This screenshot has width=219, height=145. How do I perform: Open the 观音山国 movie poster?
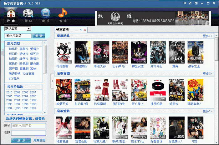click(x=82, y=128)
